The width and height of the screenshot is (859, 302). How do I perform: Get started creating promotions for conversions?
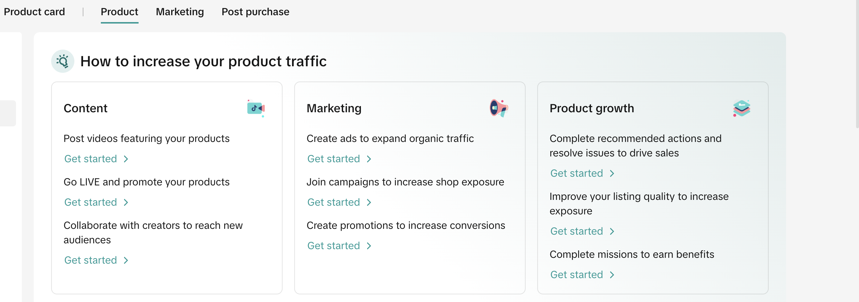click(x=334, y=246)
